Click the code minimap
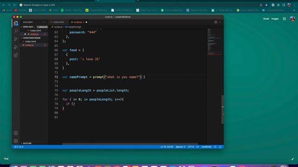298x167 pixels. tap(214, 42)
